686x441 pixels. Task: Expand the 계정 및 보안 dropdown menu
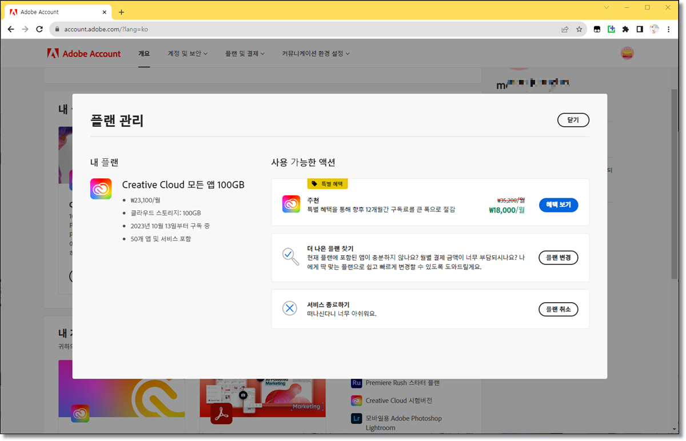(x=188, y=54)
